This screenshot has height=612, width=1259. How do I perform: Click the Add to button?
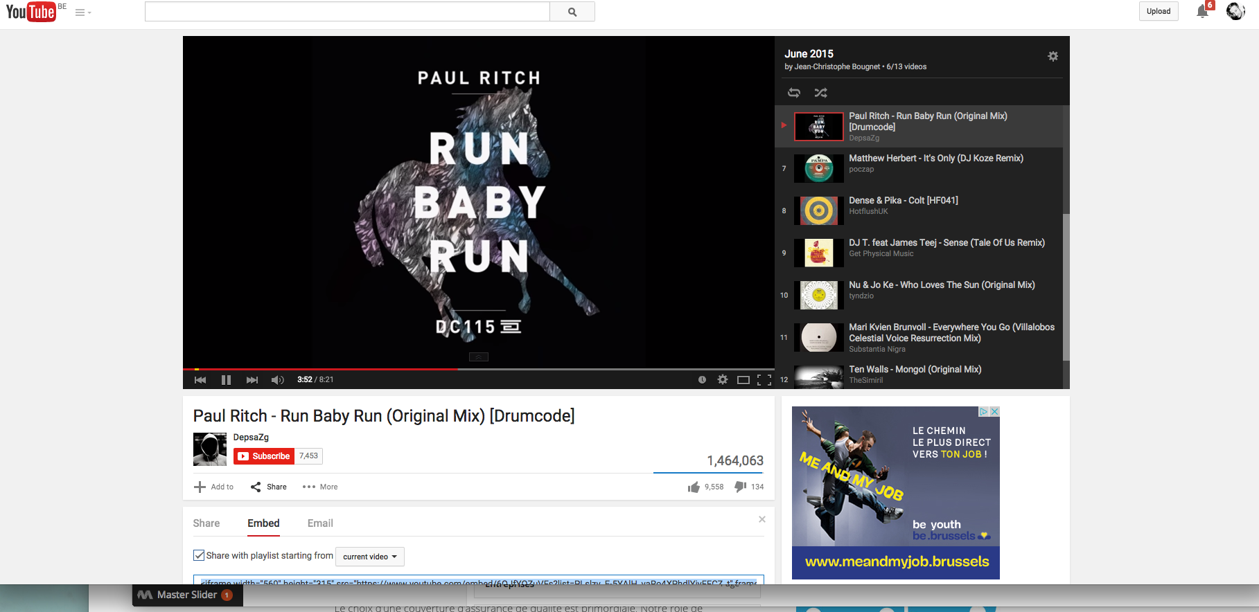click(214, 487)
